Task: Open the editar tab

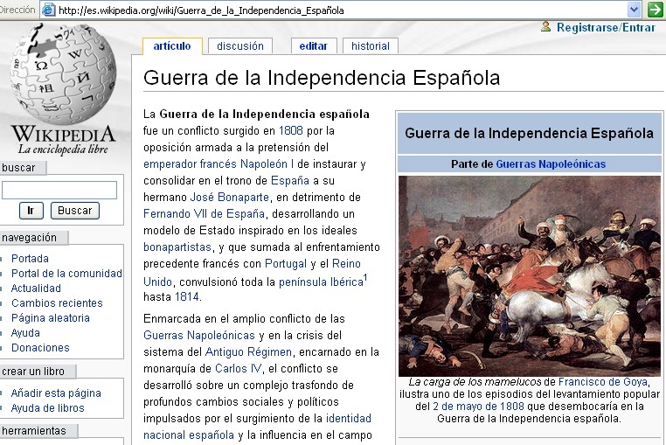Action: click(x=314, y=46)
